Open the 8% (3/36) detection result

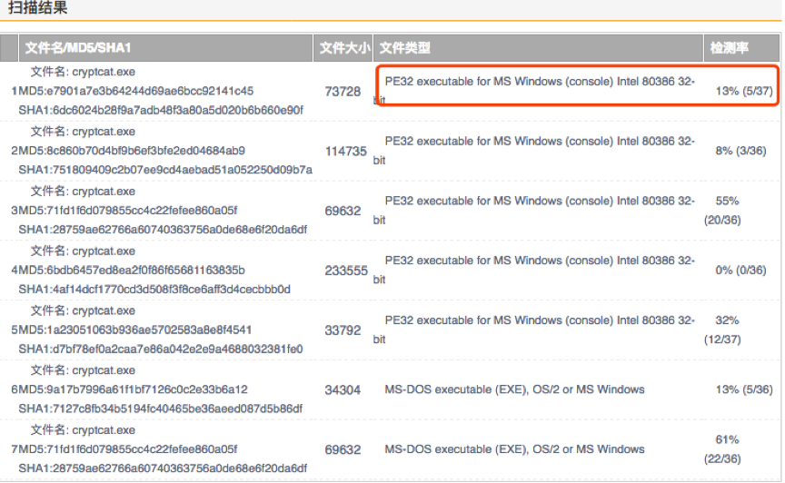740,151
